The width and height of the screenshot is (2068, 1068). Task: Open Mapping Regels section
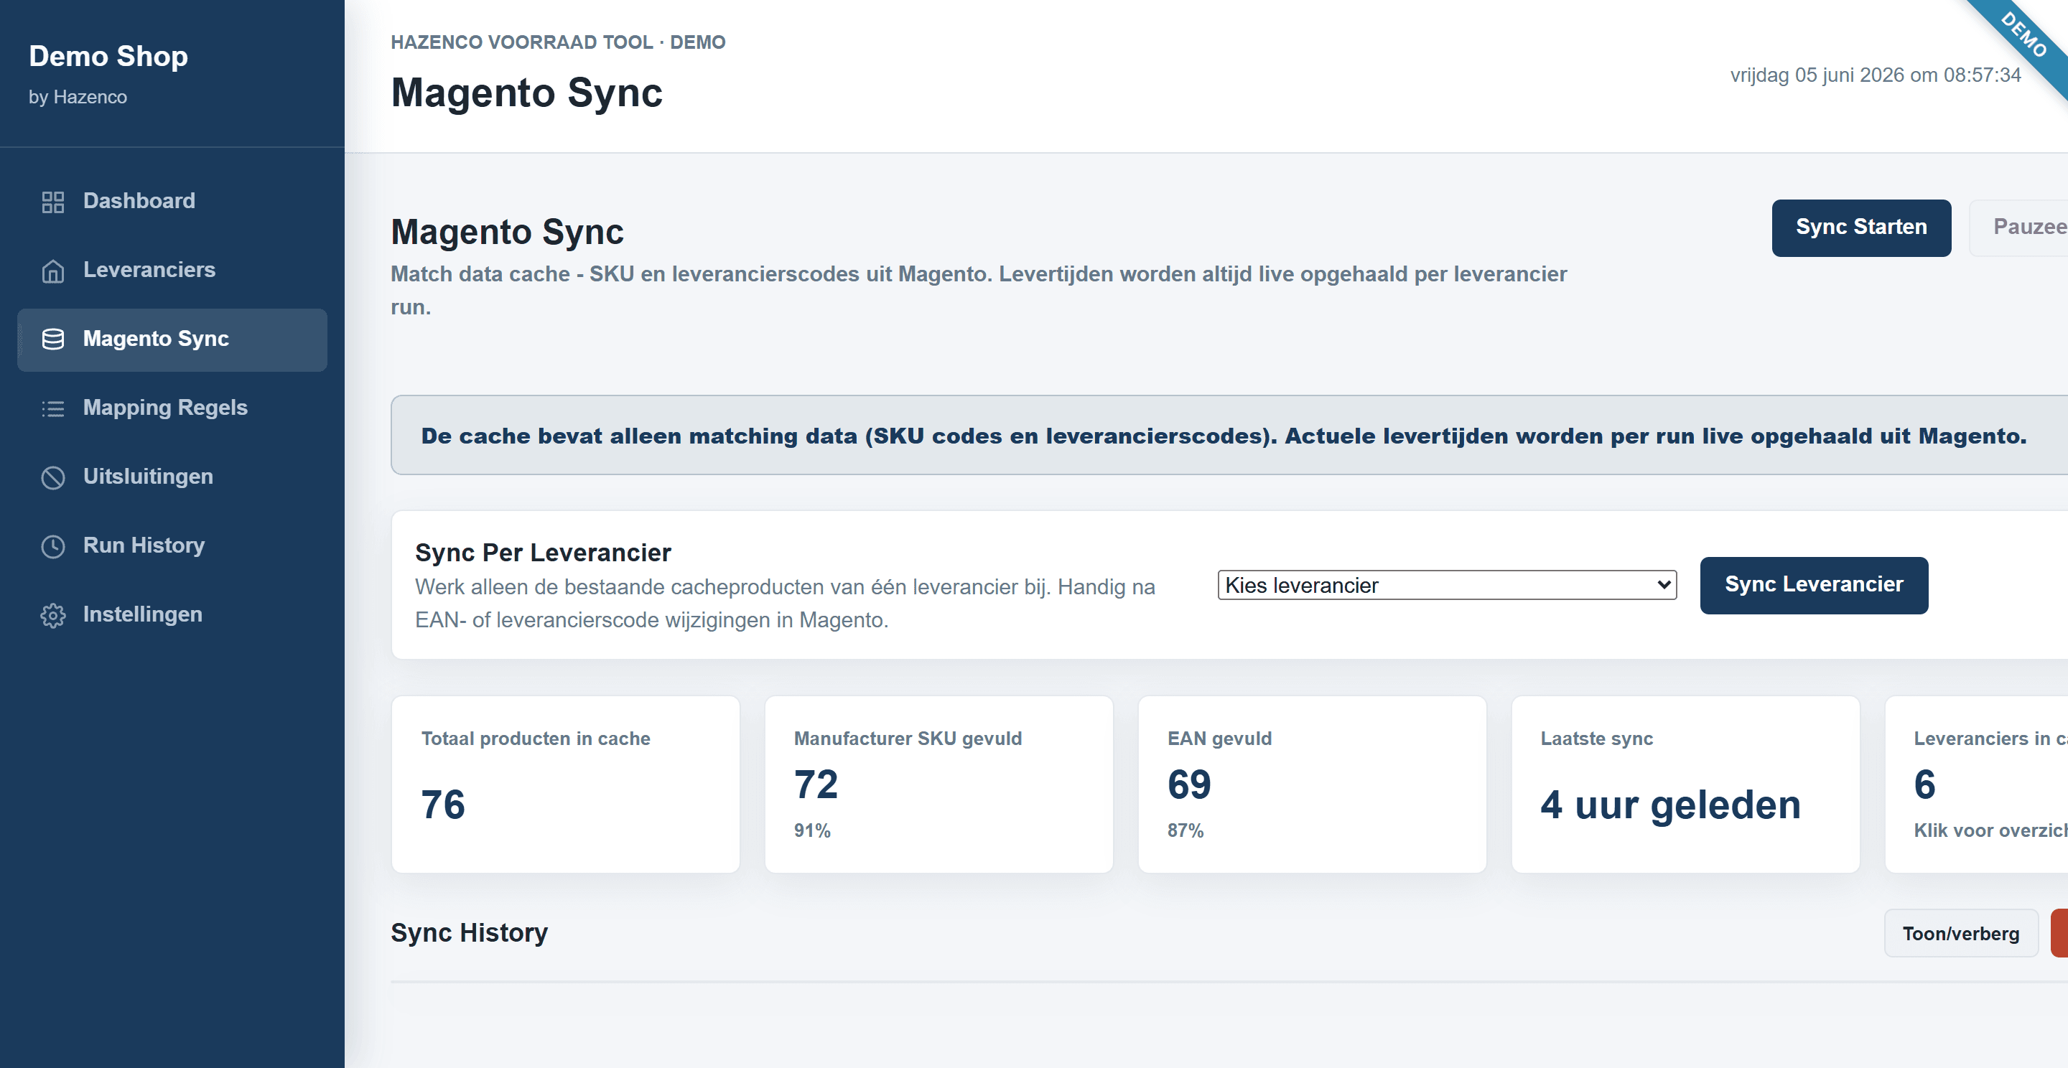(172, 408)
